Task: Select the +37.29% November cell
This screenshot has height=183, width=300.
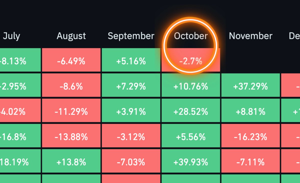Action: tap(250, 86)
